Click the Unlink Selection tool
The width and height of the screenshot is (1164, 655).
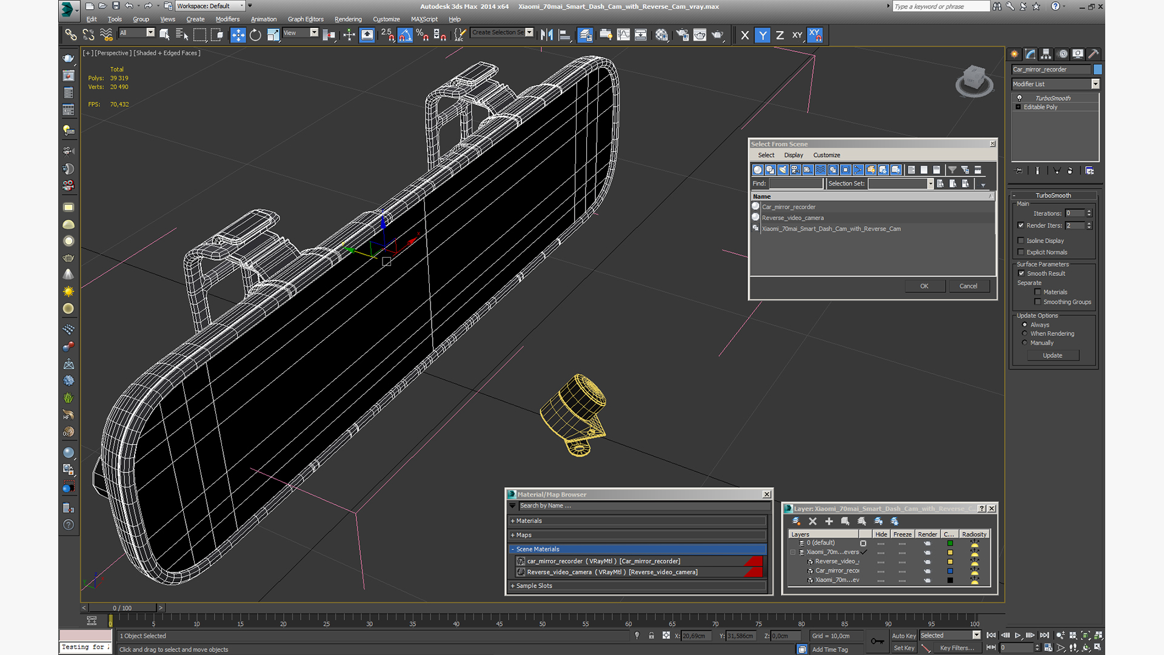(89, 35)
